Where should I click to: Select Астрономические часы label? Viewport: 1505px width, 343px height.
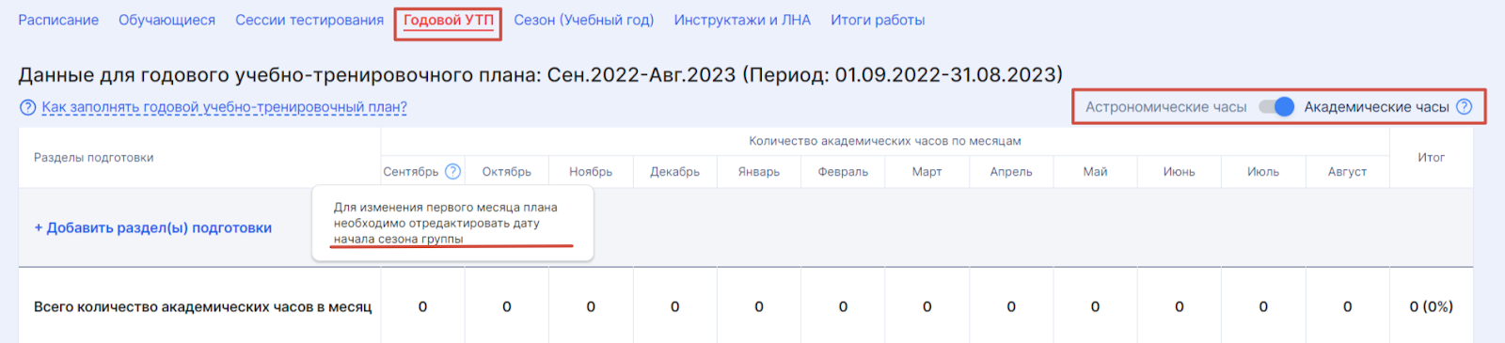(x=1165, y=107)
